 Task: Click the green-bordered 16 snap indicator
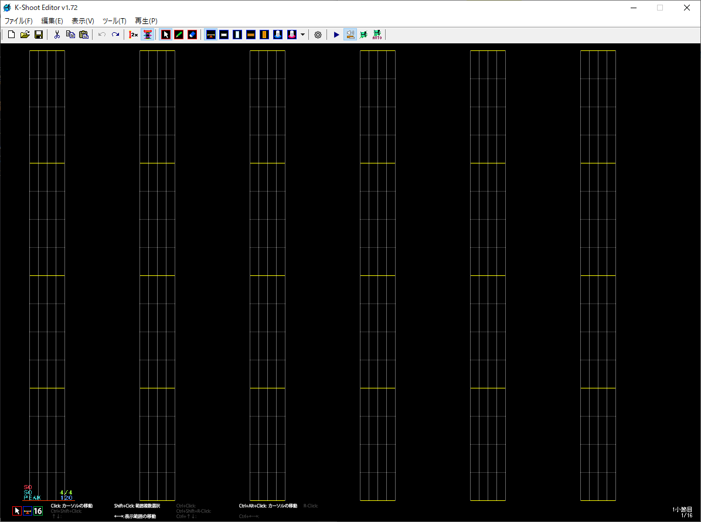tap(38, 511)
